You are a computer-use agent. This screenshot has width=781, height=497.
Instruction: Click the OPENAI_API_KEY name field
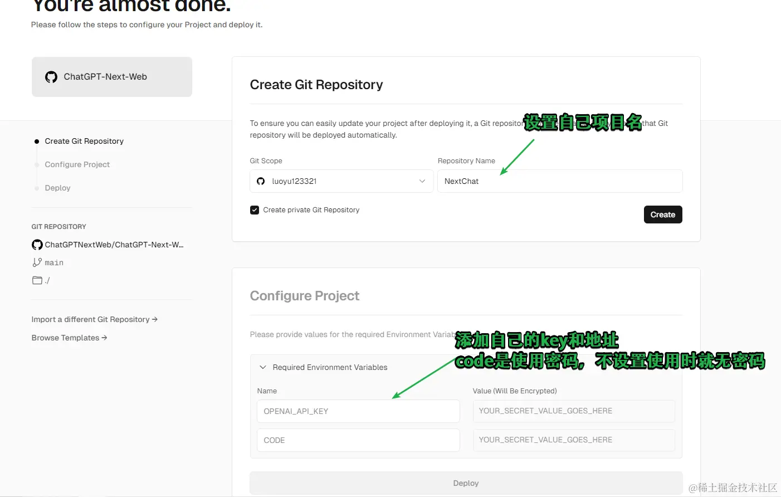[358, 411]
